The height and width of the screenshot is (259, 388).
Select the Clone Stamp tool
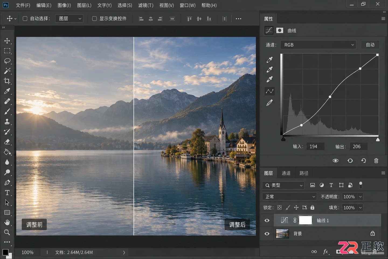(x=7, y=122)
